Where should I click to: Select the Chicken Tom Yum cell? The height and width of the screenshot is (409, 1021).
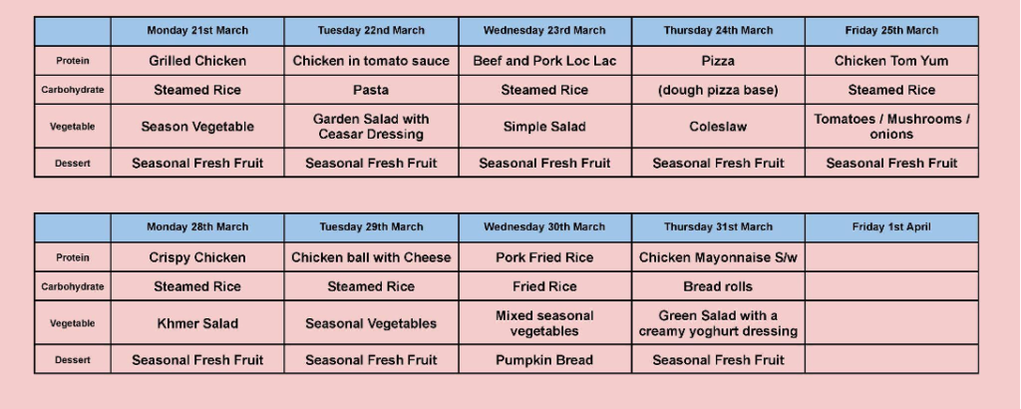click(x=891, y=61)
